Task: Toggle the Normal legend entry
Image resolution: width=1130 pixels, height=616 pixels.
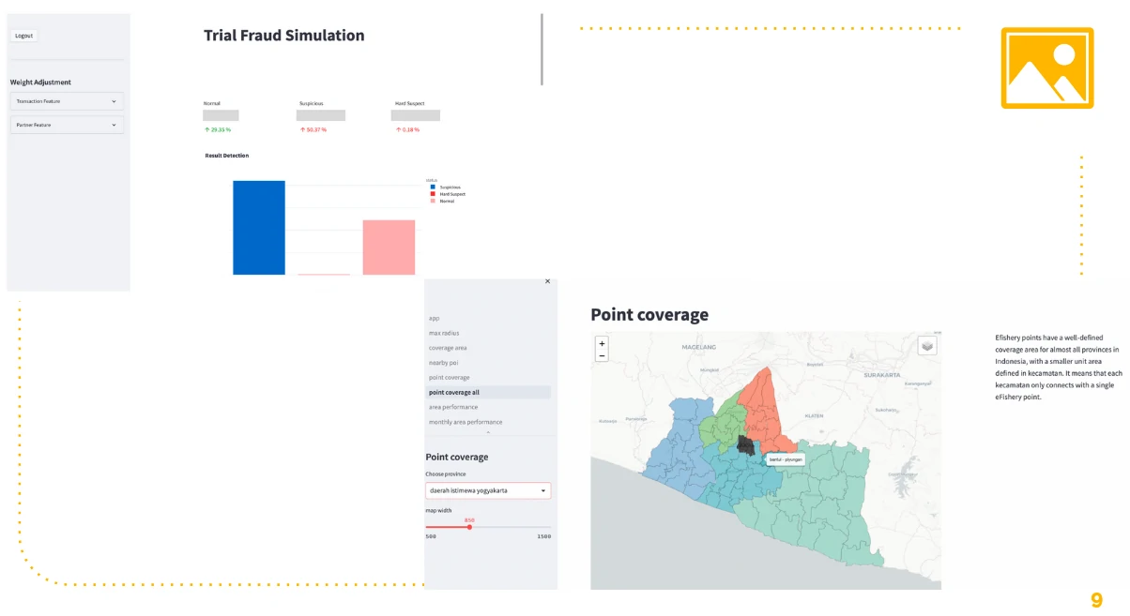Action: pyautogui.click(x=442, y=201)
